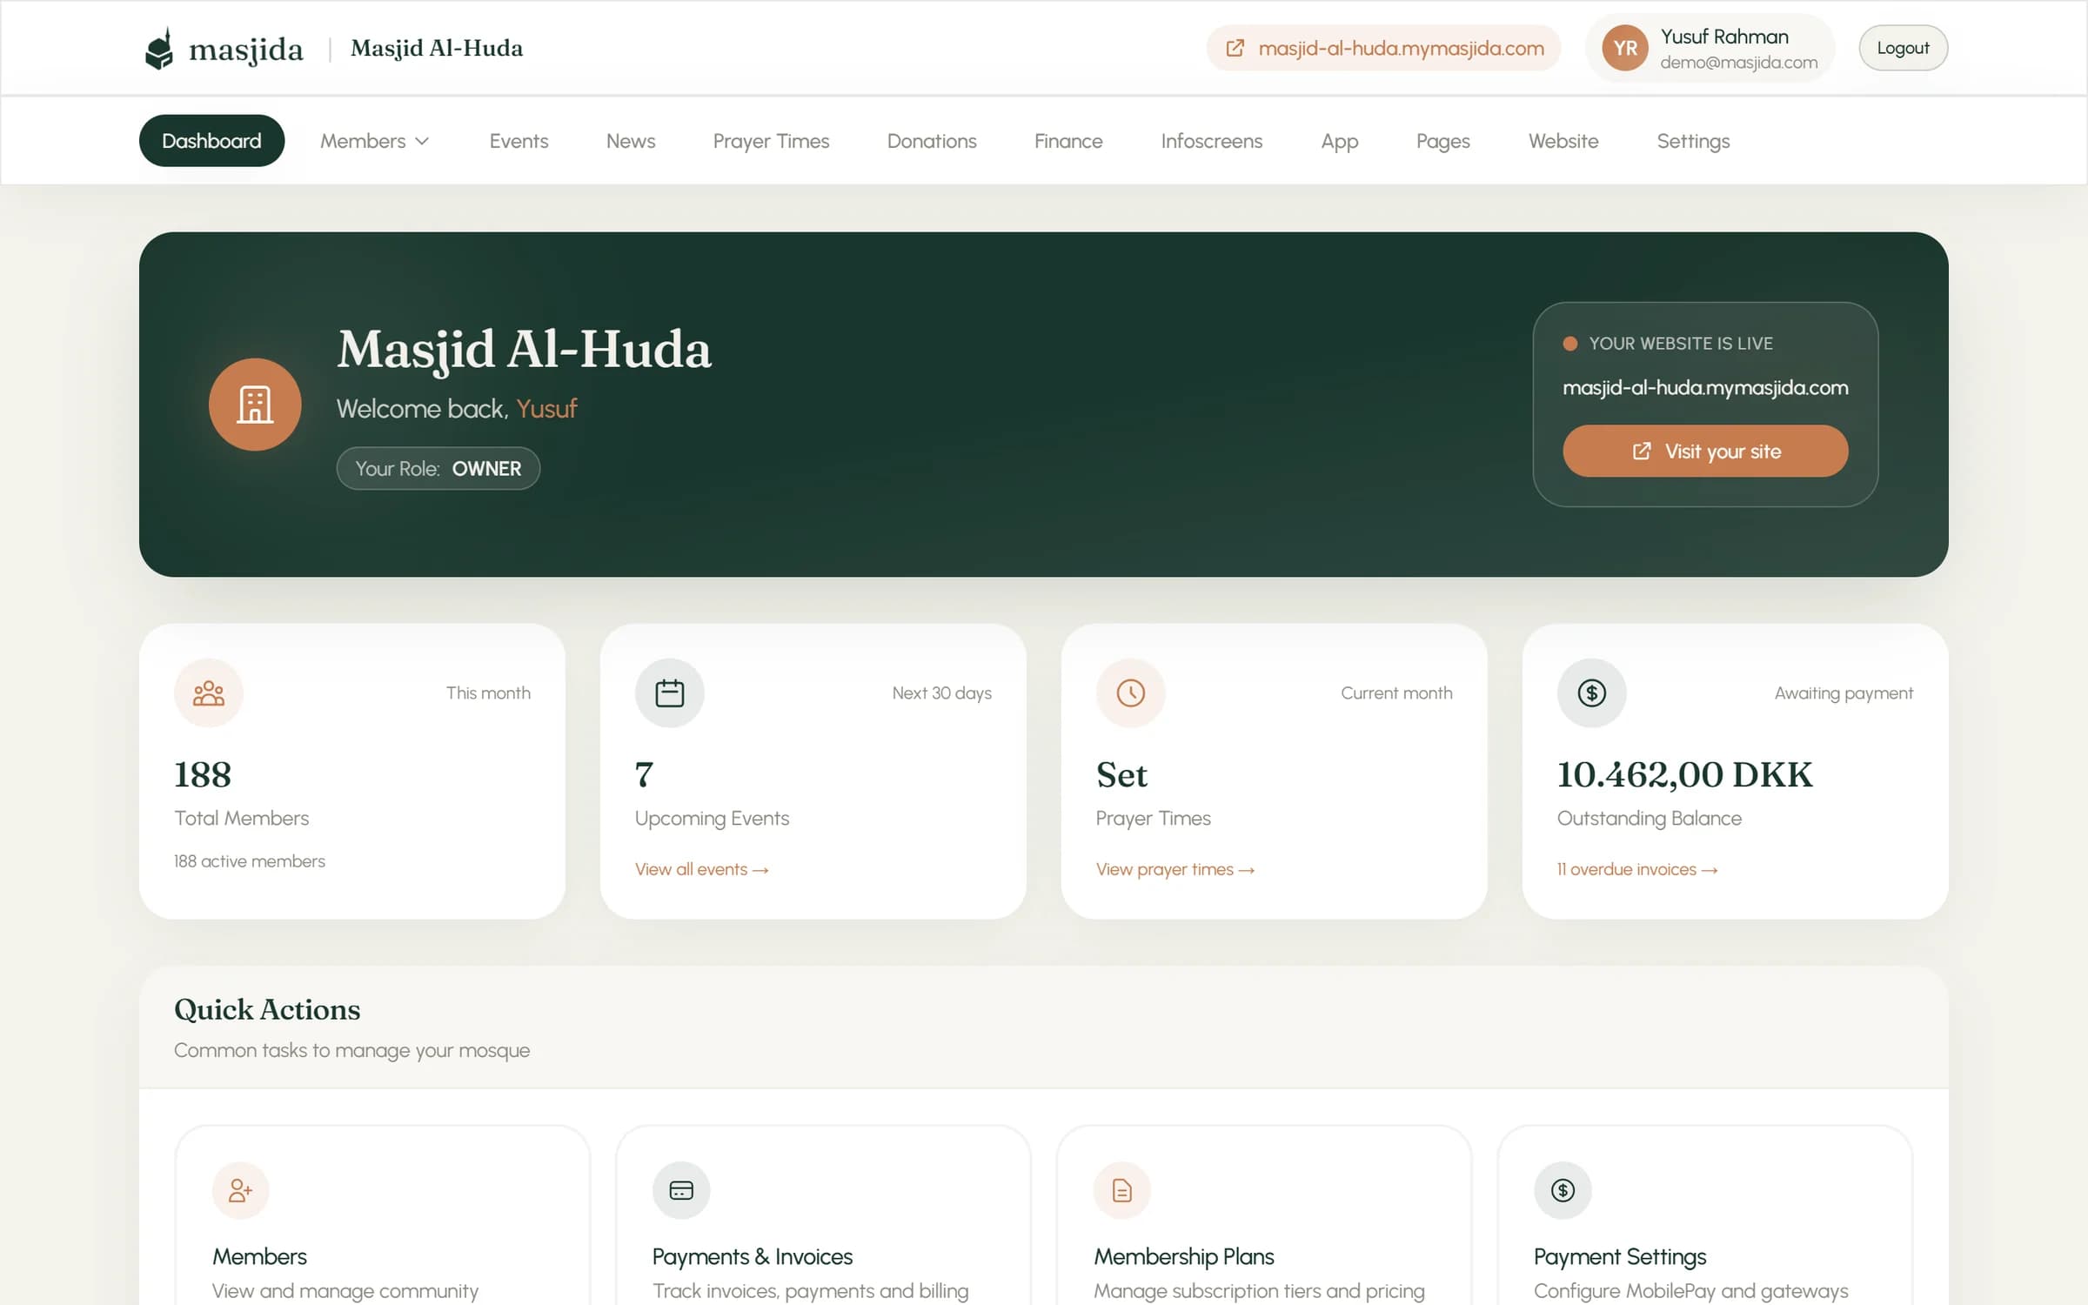The image size is (2088, 1305).
Task: Open the Finance tab
Action: [1068, 140]
